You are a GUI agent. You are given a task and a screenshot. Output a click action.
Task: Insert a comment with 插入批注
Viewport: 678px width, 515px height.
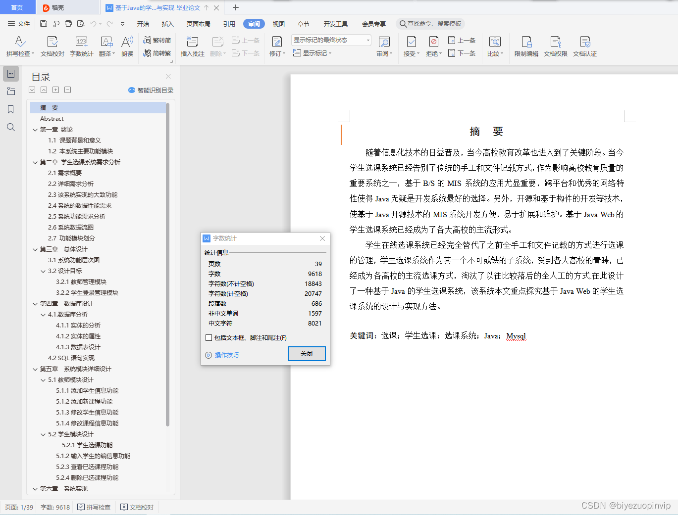coord(192,46)
